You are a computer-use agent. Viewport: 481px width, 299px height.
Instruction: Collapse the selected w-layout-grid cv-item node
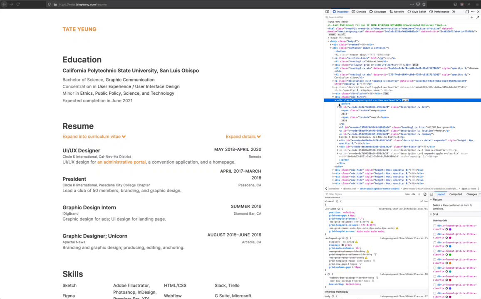point(335,100)
